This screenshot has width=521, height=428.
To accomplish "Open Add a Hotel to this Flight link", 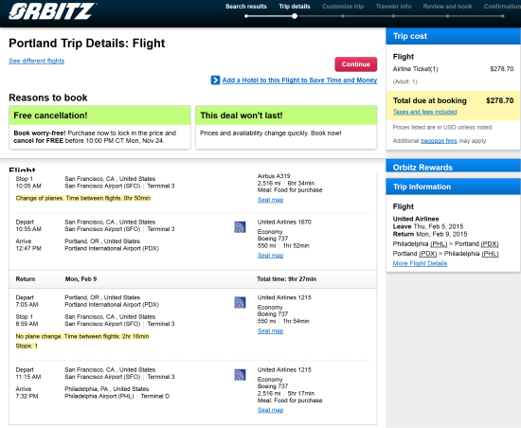I will coord(299,80).
